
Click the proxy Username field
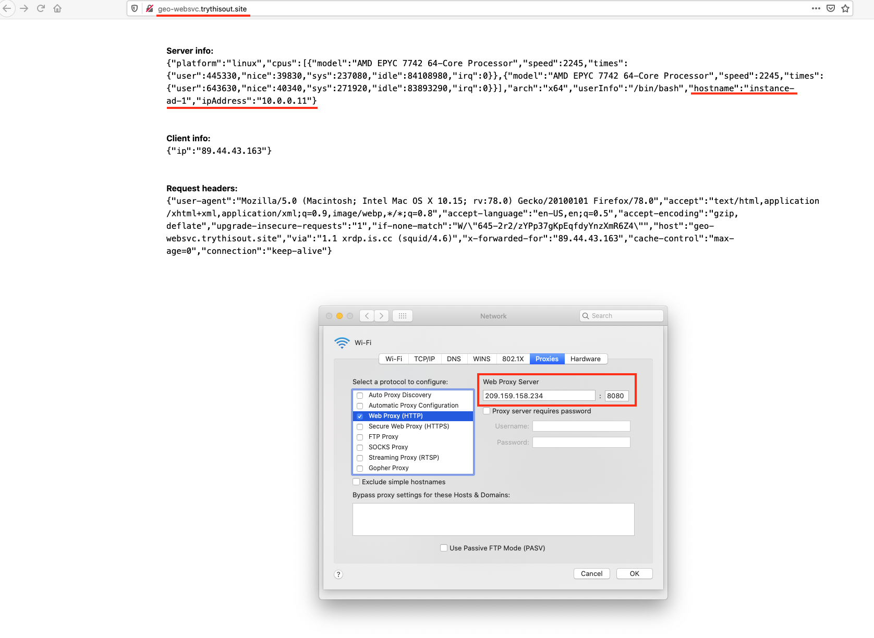pyautogui.click(x=581, y=426)
